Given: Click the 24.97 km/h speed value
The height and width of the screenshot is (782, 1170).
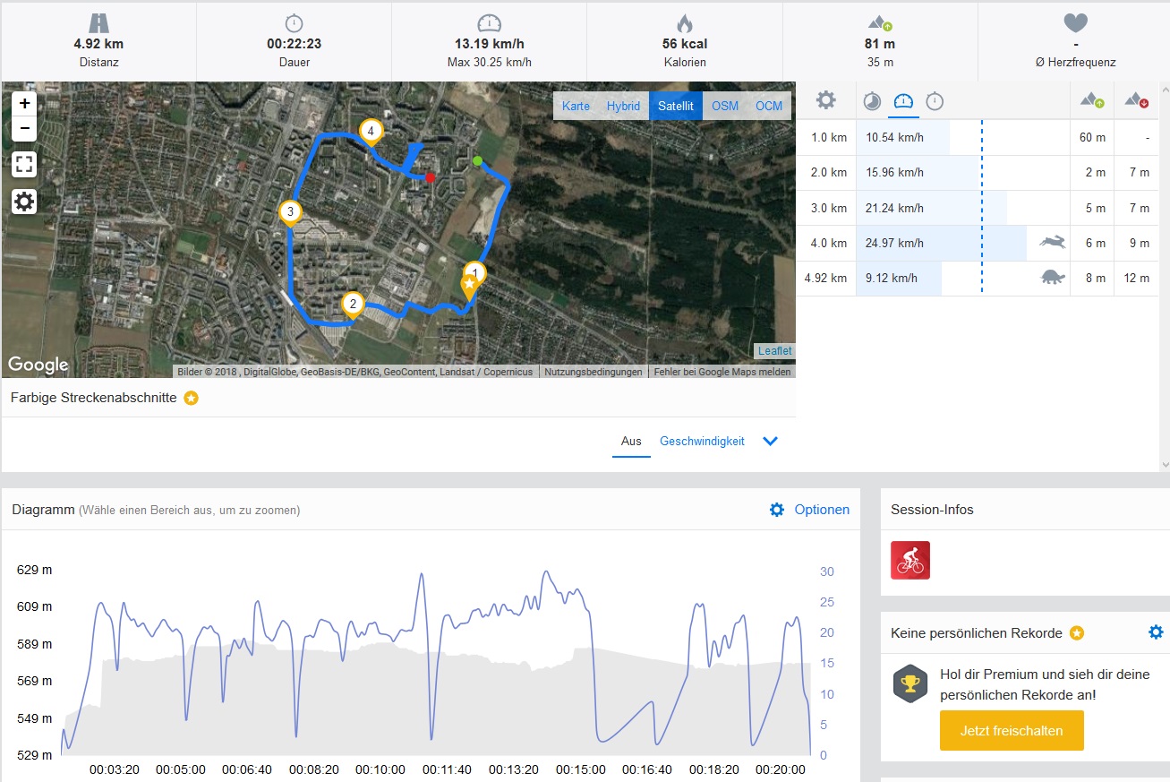Looking at the screenshot, I should tap(893, 243).
